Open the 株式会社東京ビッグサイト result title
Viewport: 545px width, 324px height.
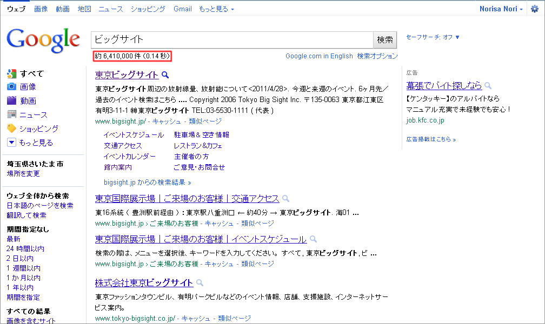point(144,282)
